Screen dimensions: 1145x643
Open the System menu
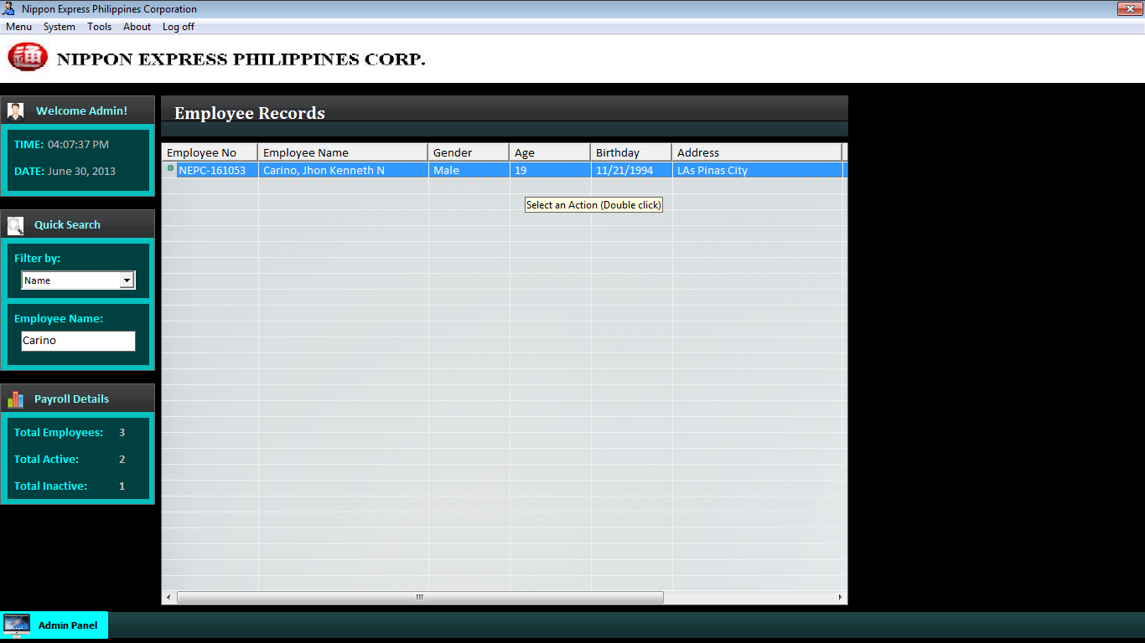click(60, 27)
